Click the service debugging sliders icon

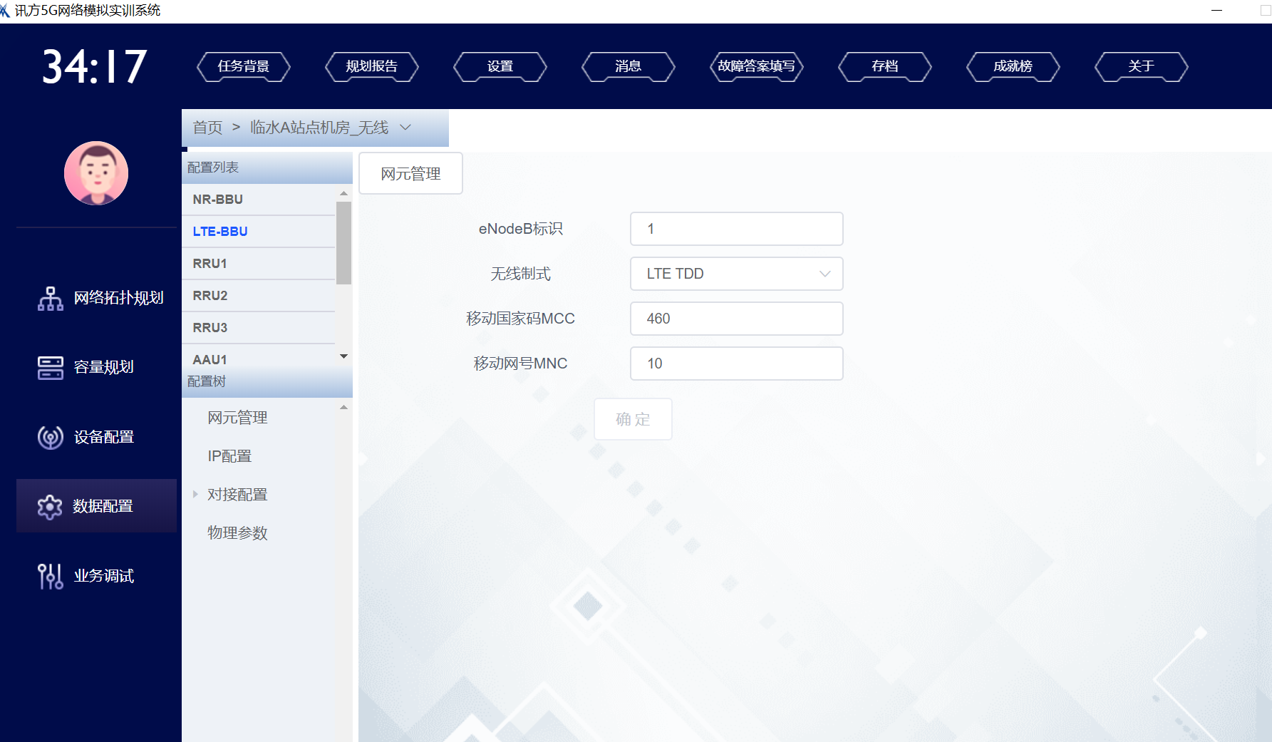coord(50,576)
